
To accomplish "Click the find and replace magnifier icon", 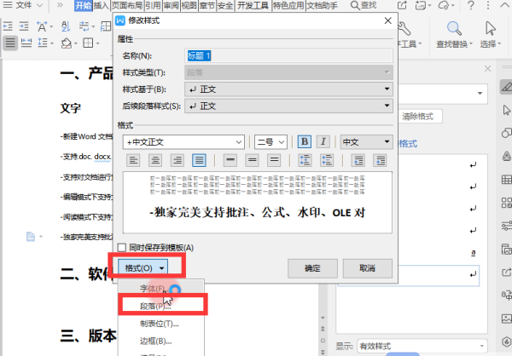I will 454,28.
